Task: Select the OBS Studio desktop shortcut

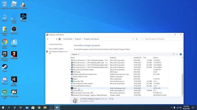Action: pyautogui.click(x=14, y=30)
